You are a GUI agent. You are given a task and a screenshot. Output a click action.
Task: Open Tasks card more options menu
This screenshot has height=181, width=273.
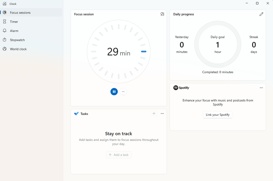coord(162,114)
